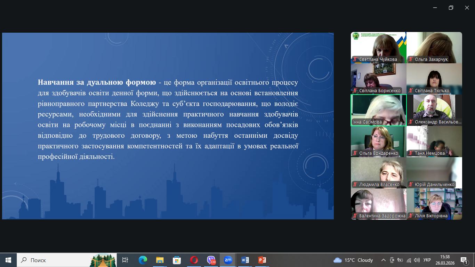Open Microsoft Store from taskbar
Image resolution: width=475 pixels, height=267 pixels.
pos(177,260)
